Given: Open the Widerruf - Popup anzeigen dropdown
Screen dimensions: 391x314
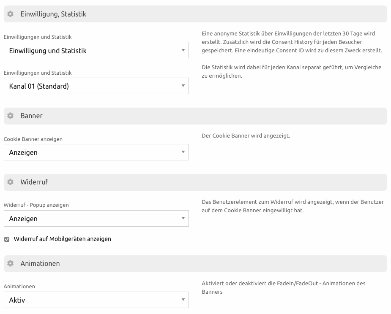Looking at the screenshot, I should [x=96, y=218].
